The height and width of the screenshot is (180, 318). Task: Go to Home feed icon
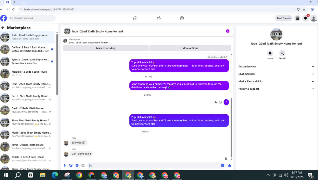pos(135,18)
